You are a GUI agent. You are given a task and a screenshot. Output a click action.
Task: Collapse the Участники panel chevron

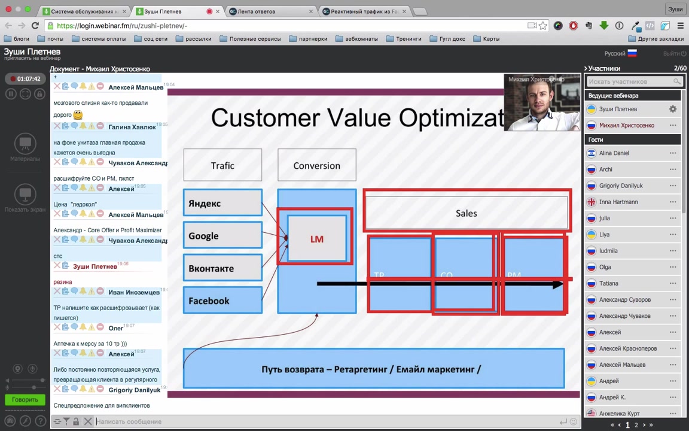coord(586,68)
